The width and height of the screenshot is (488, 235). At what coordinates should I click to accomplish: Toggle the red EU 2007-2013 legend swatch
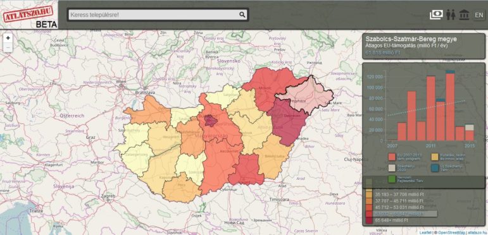click(x=392, y=157)
